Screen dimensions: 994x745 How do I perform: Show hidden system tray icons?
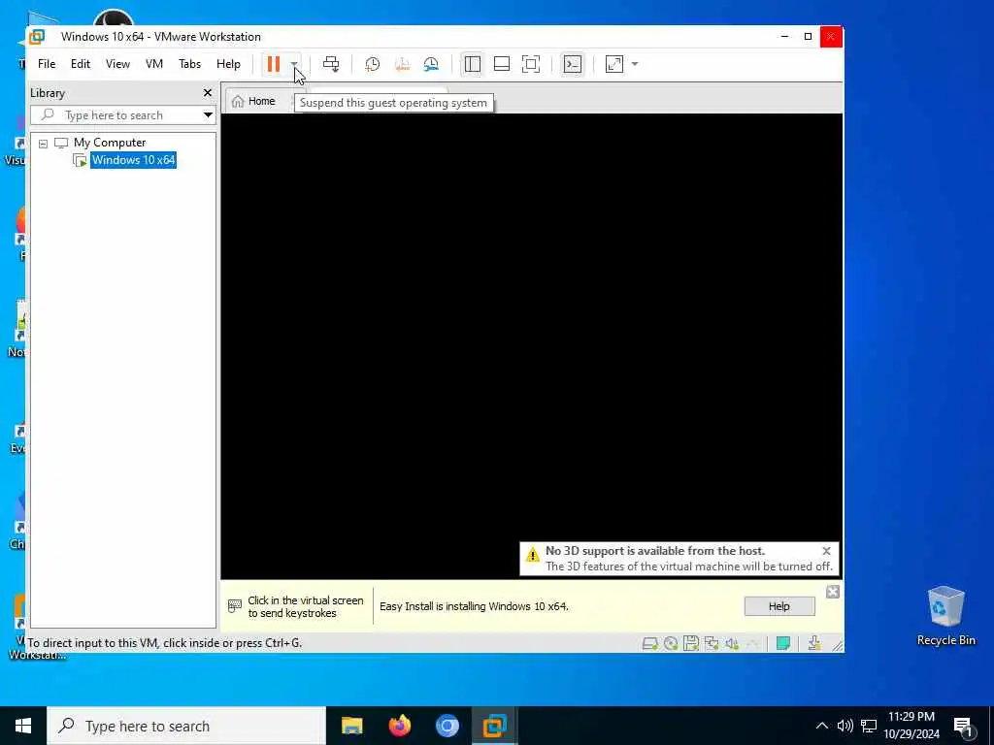click(x=821, y=726)
